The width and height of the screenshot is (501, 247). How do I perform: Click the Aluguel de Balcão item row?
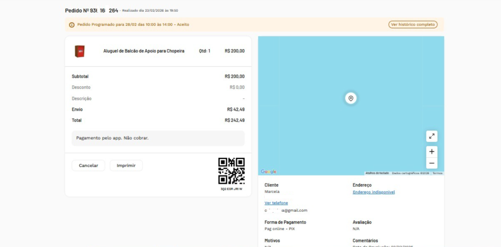pyautogui.click(x=158, y=51)
